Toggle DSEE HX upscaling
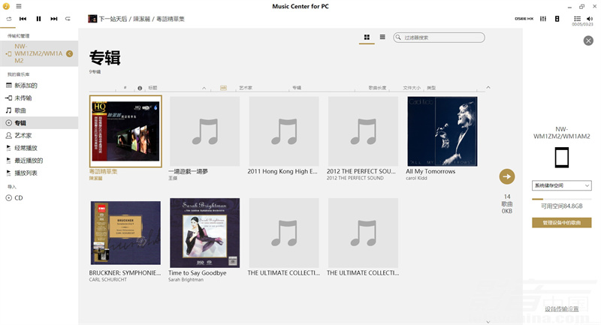This screenshot has height=325, width=601. click(524, 18)
